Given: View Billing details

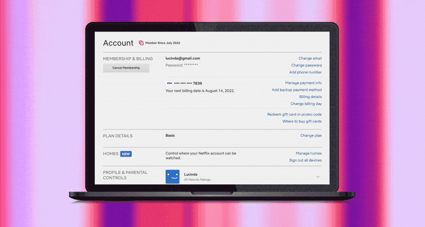Looking at the screenshot, I should (310, 97).
